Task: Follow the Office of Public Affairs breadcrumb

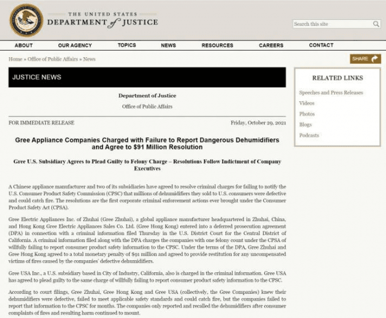Action: point(52,59)
